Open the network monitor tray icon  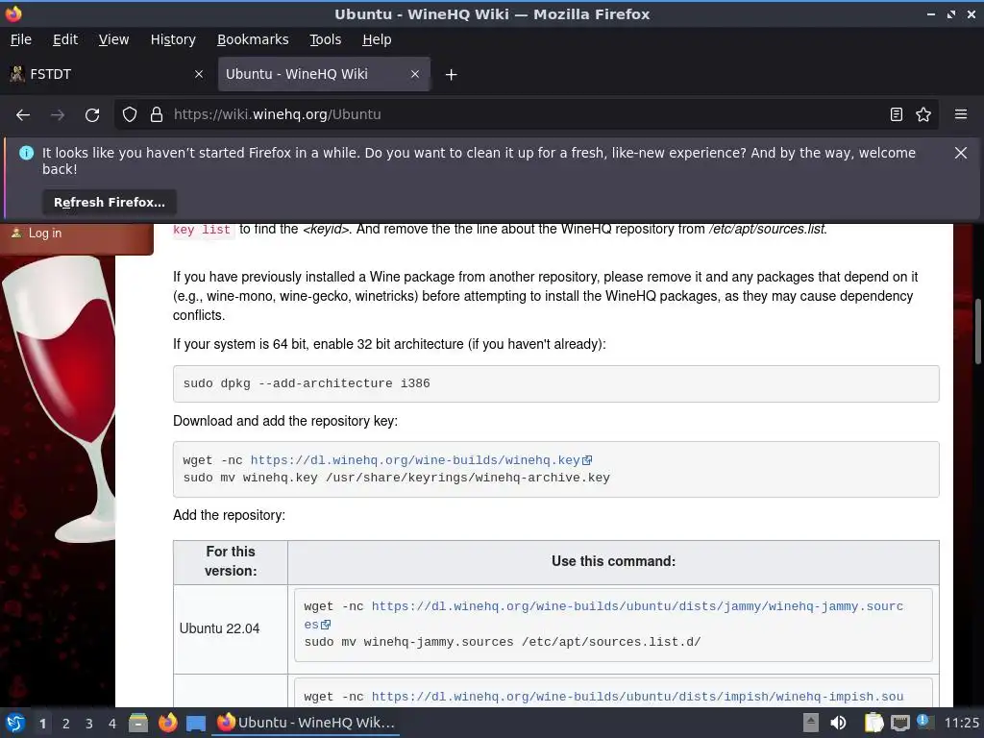[x=899, y=724]
